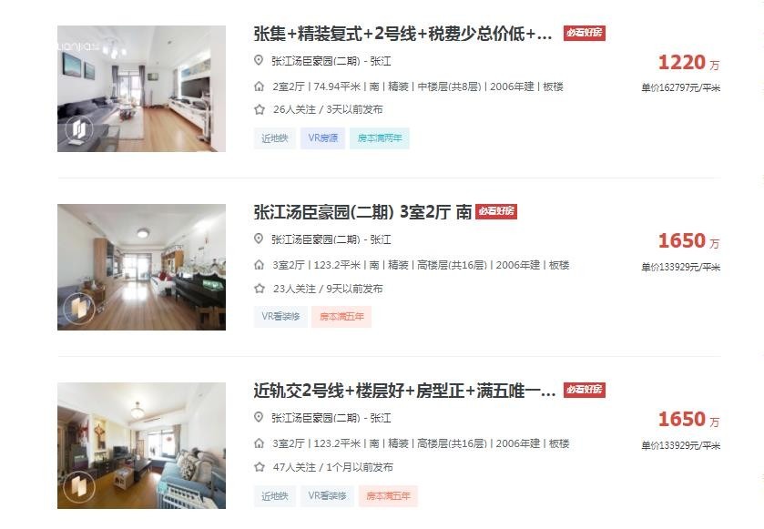Viewport: 764px width, 529px height.
Task: Click house info icon beside 74.94平米 details
Action: coord(260,86)
